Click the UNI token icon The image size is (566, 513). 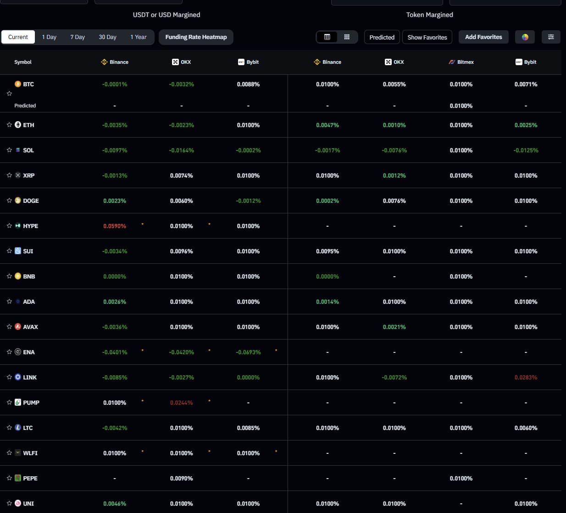pos(18,503)
